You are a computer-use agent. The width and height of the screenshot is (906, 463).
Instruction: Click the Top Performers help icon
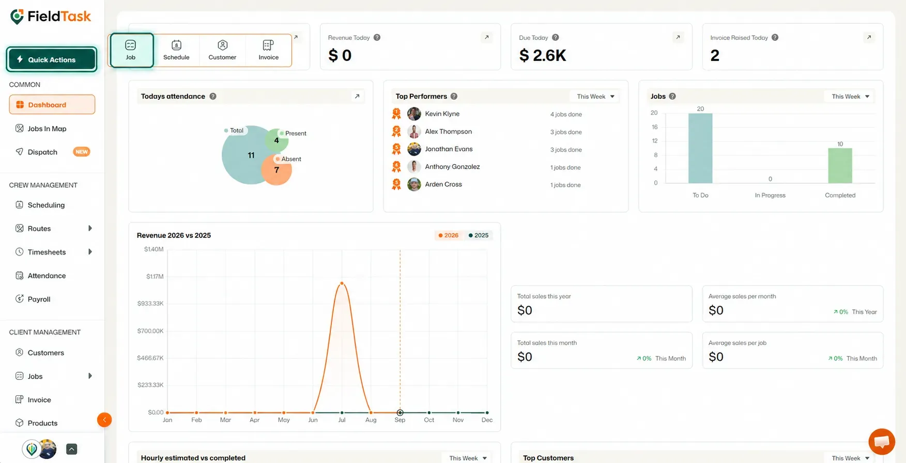454,96
